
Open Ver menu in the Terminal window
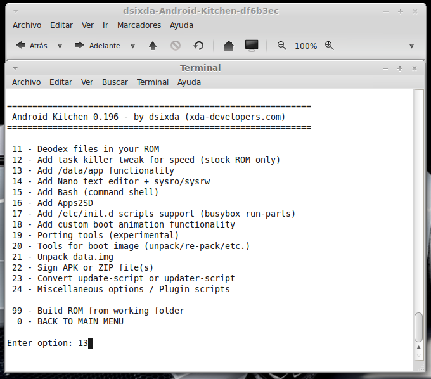pyautogui.click(x=87, y=82)
